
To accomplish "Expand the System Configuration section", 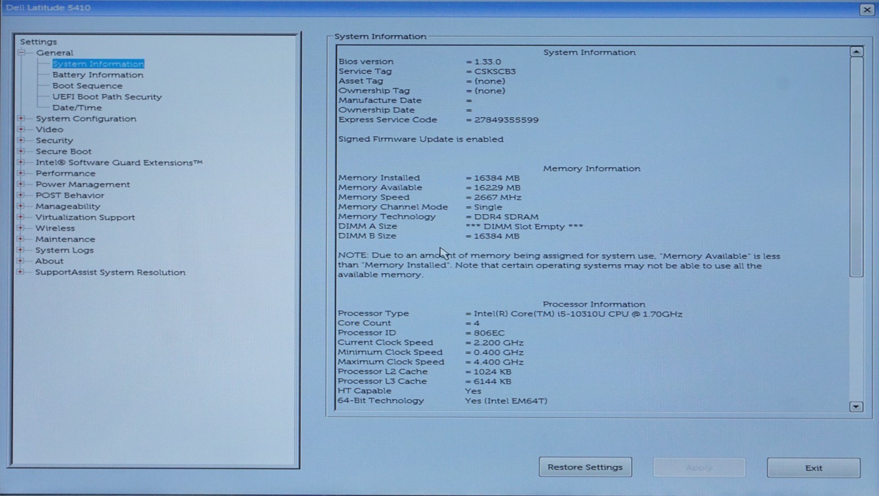I will (x=21, y=118).
